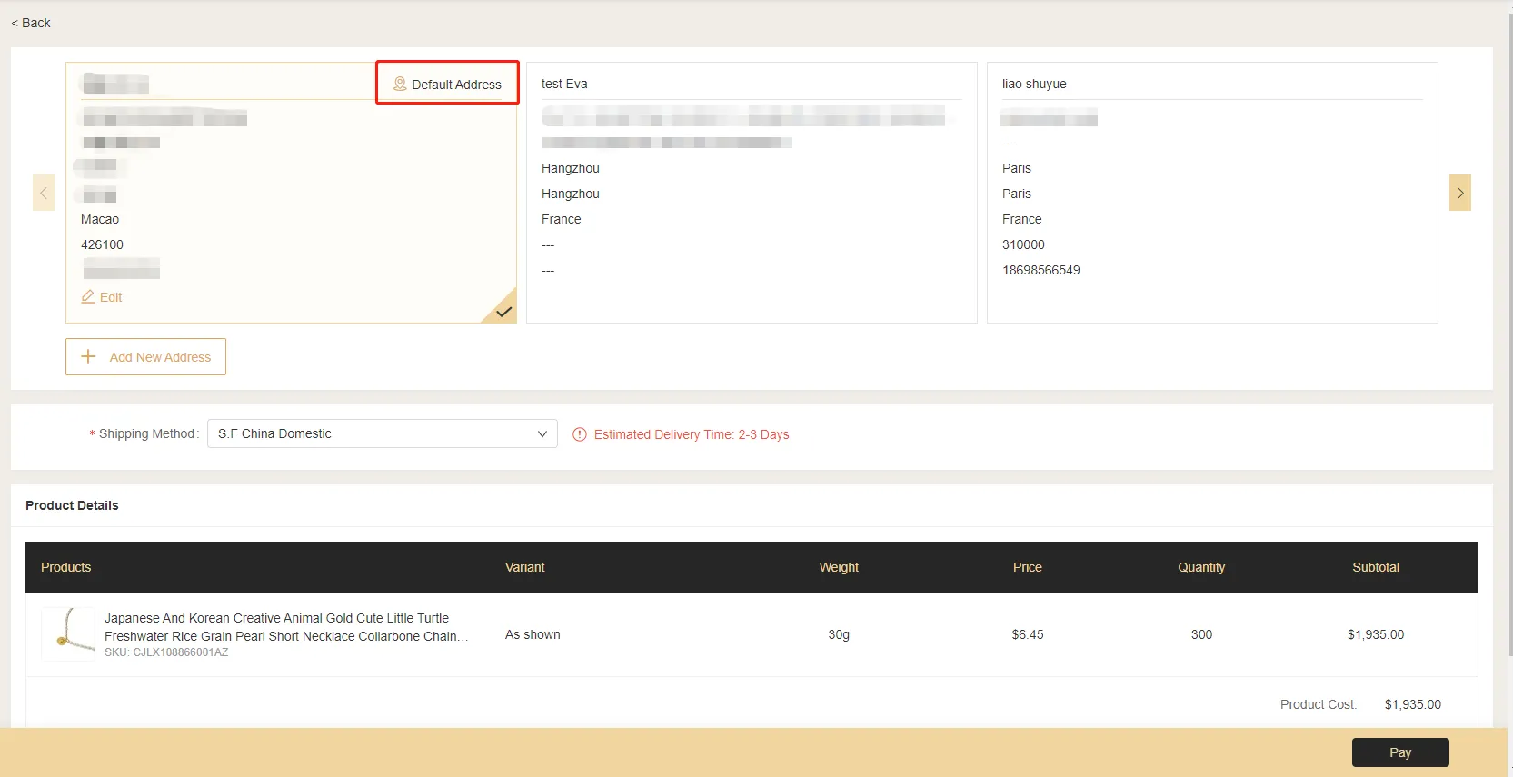Image resolution: width=1513 pixels, height=777 pixels.
Task: Click the pencil Edit icon on address card
Action: tap(88, 297)
